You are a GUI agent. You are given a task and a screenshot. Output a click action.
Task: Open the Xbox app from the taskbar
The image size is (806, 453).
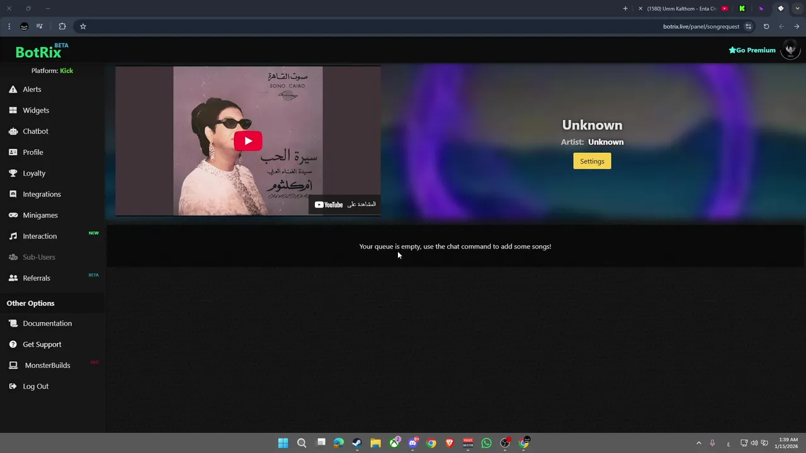click(394, 443)
